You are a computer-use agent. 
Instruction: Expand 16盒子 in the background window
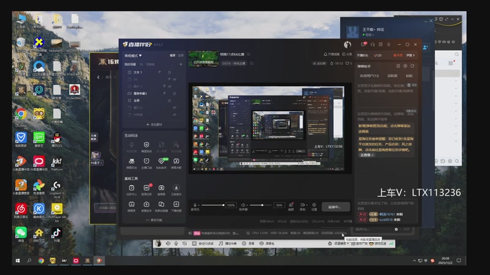(x=97, y=163)
